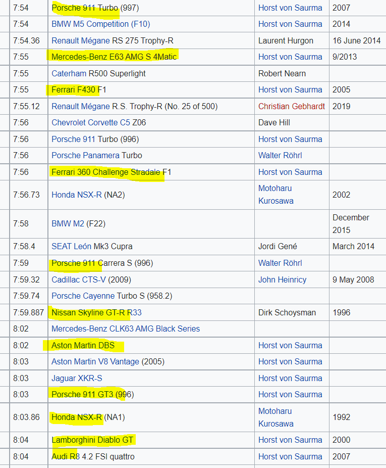The image size is (386, 468).
Task: Open the SEAT León link
Action: pyautogui.click(x=71, y=247)
